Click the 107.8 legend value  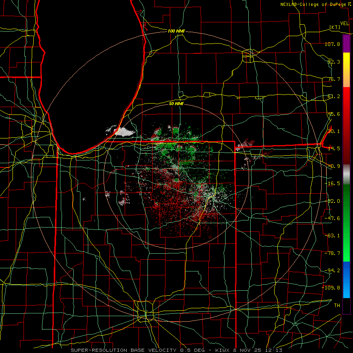tap(332, 44)
